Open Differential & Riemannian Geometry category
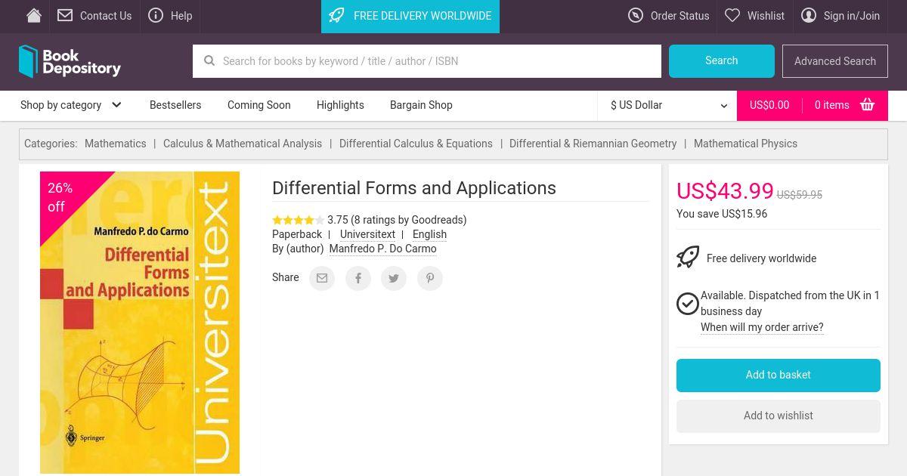This screenshot has width=907, height=476. (593, 144)
